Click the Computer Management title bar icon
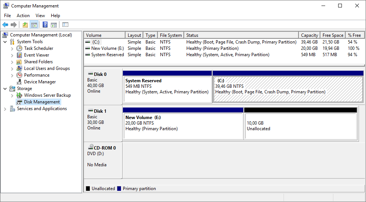The width and height of the screenshot is (366, 202). pyautogui.click(x=6, y=6)
